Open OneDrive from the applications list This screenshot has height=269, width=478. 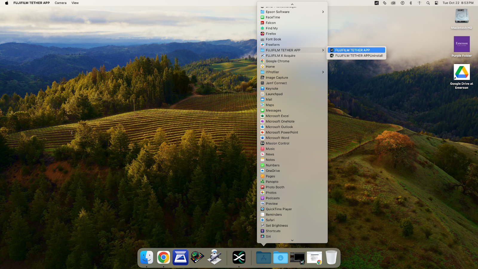point(292,171)
